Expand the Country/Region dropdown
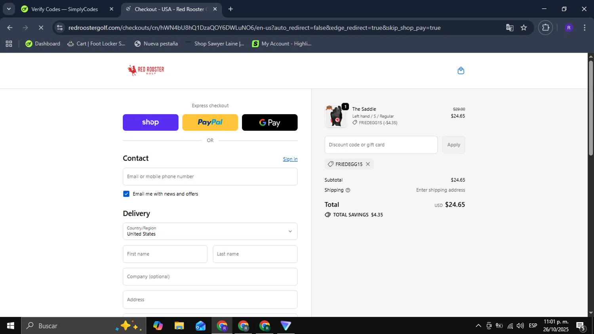Screen dimensions: 594x334 [210, 231]
